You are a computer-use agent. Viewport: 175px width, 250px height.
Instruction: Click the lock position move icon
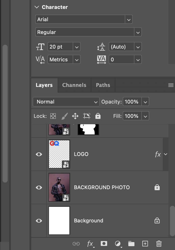click(75, 116)
